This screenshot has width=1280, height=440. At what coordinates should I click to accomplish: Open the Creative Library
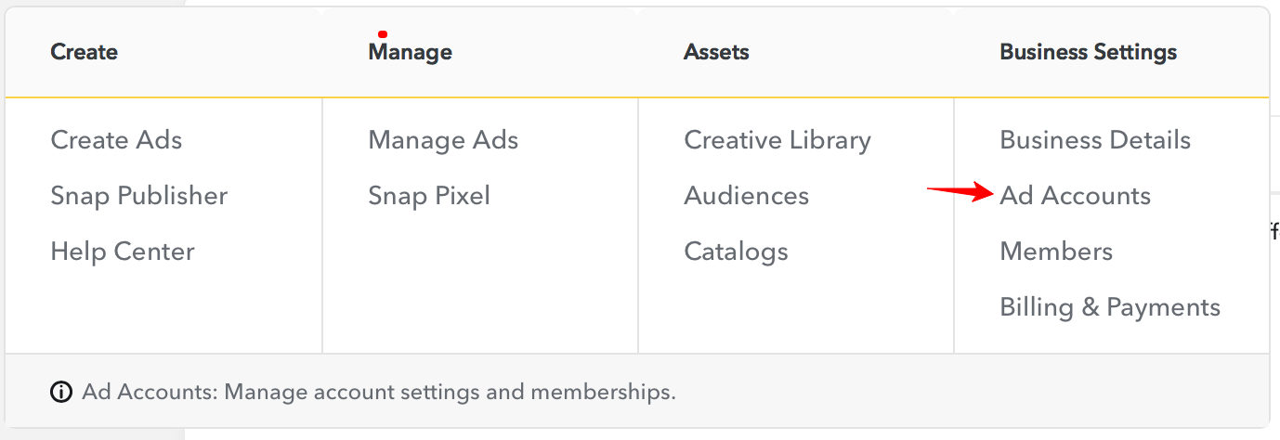click(x=777, y=140)
